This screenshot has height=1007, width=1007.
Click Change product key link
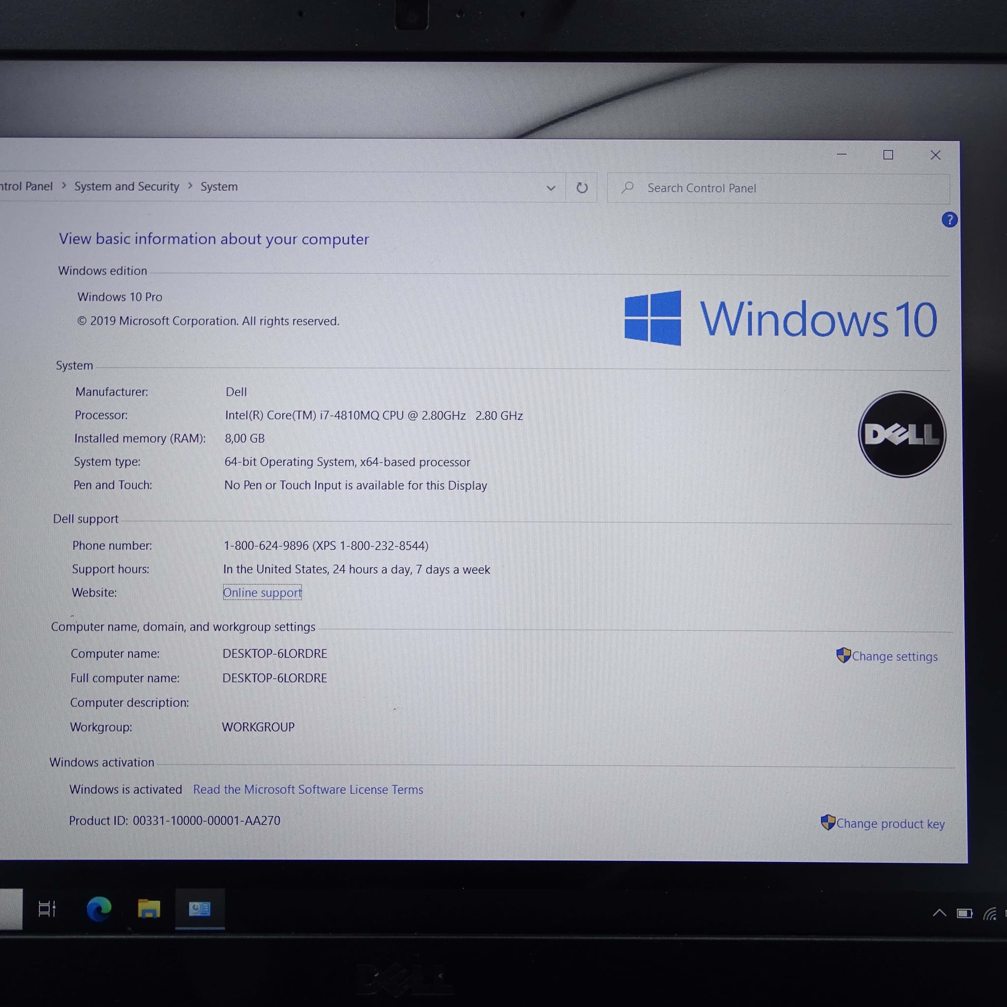890,824
